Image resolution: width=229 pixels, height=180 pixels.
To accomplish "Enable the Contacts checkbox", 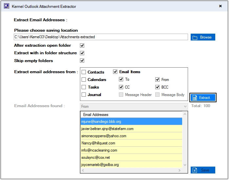I will pos(84,72).
